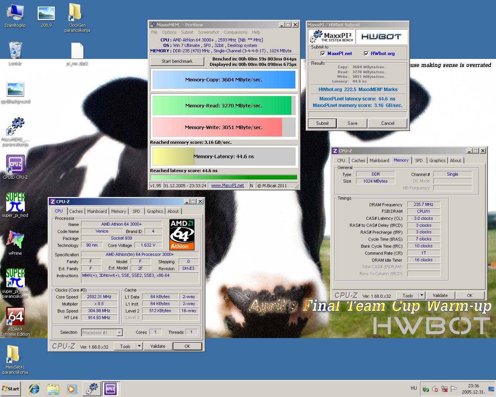Launch AIDA64 Extreme Edition icon
The width and height of the screenshot is (496, 397).
[15, 321]
